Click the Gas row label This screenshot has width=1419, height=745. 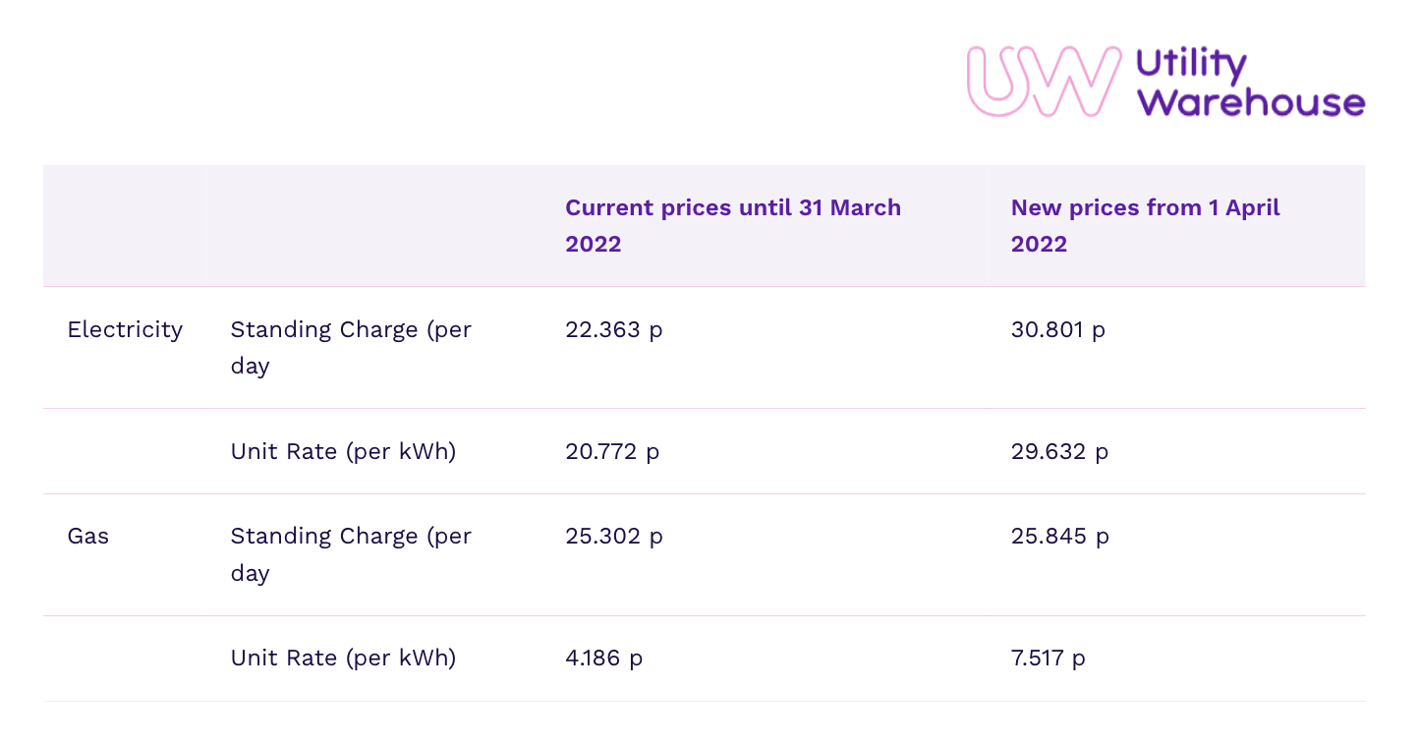[88, 536]
